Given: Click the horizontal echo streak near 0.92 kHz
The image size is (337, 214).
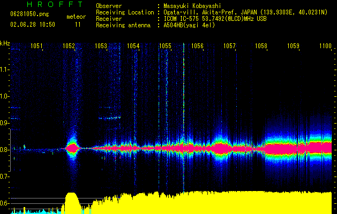Looking at the screenshot, I should coord(110,118).
